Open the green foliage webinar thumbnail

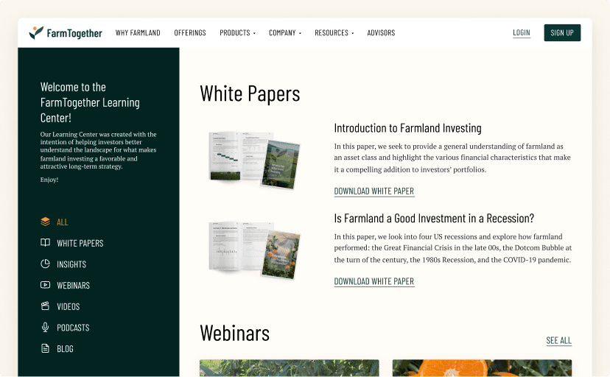[x=289, y=367]
